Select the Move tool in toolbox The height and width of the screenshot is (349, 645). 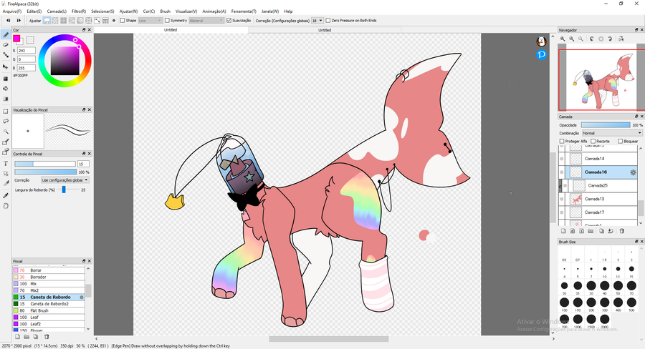coord(6,67)
